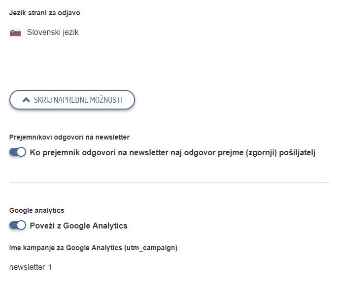This screenshot has width=341, height=284.
Task: Click the 'Google analytics' section heading
Action: click(37, 210)
